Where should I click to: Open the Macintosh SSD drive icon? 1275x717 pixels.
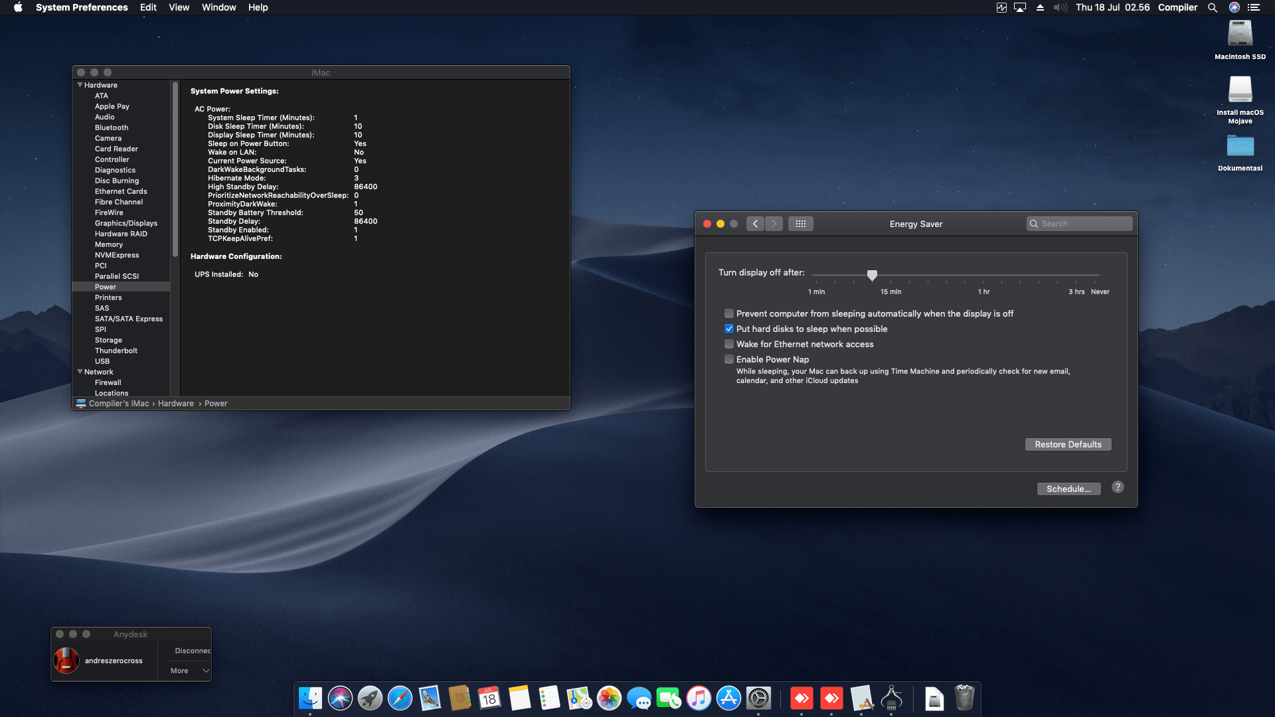point(1240,35)
